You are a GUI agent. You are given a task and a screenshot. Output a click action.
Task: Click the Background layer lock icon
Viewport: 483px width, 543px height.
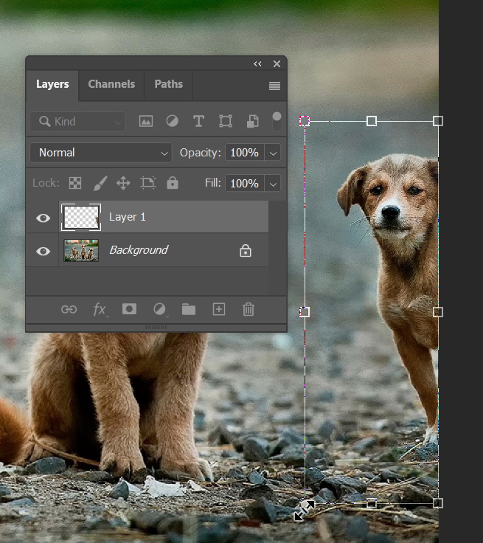coord(246,250)
